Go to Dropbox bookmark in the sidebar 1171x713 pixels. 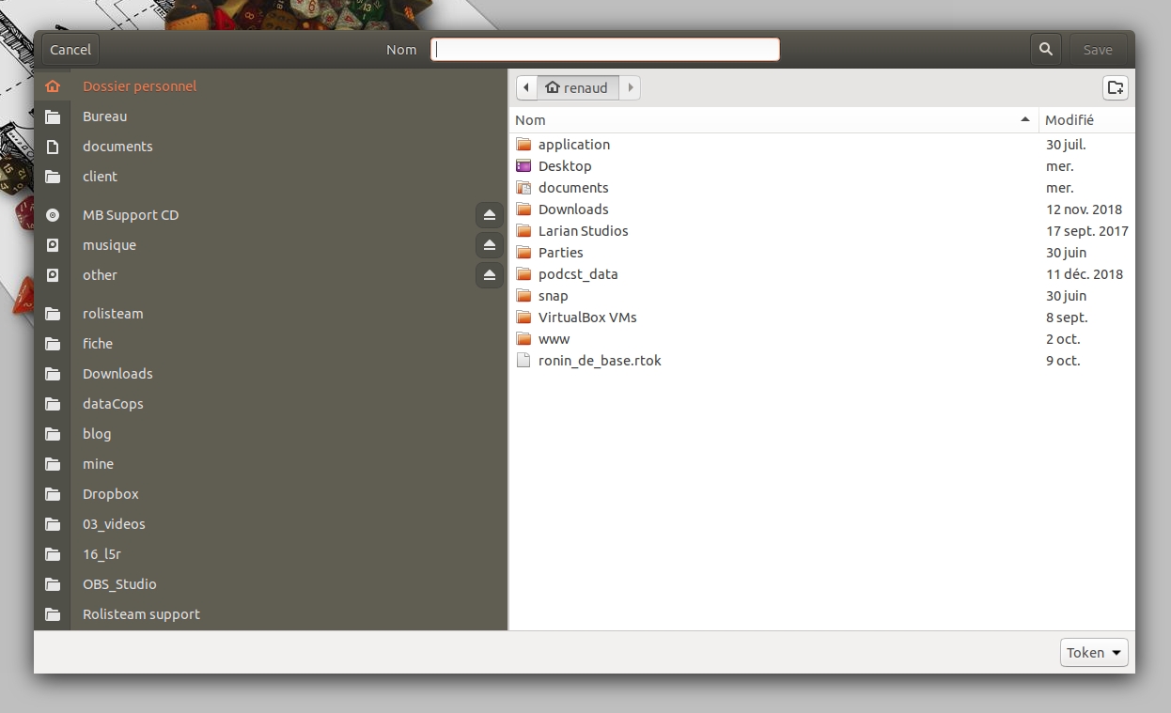(x=110, y=494)
